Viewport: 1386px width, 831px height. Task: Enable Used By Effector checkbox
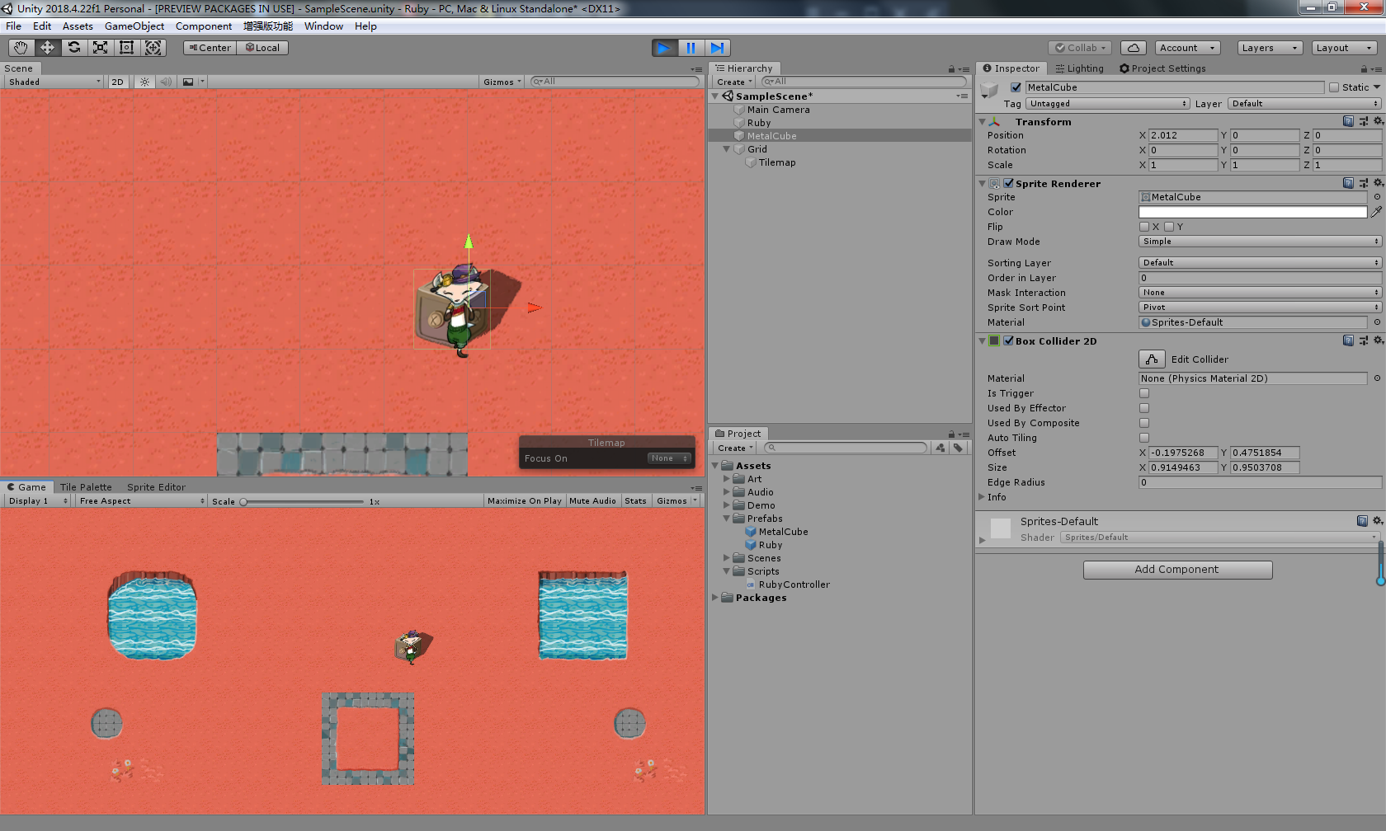point(1144,408)
